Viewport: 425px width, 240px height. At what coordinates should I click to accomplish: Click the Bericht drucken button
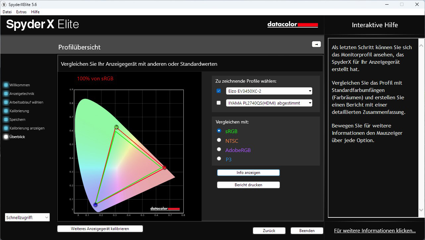[x=248, y=185]
